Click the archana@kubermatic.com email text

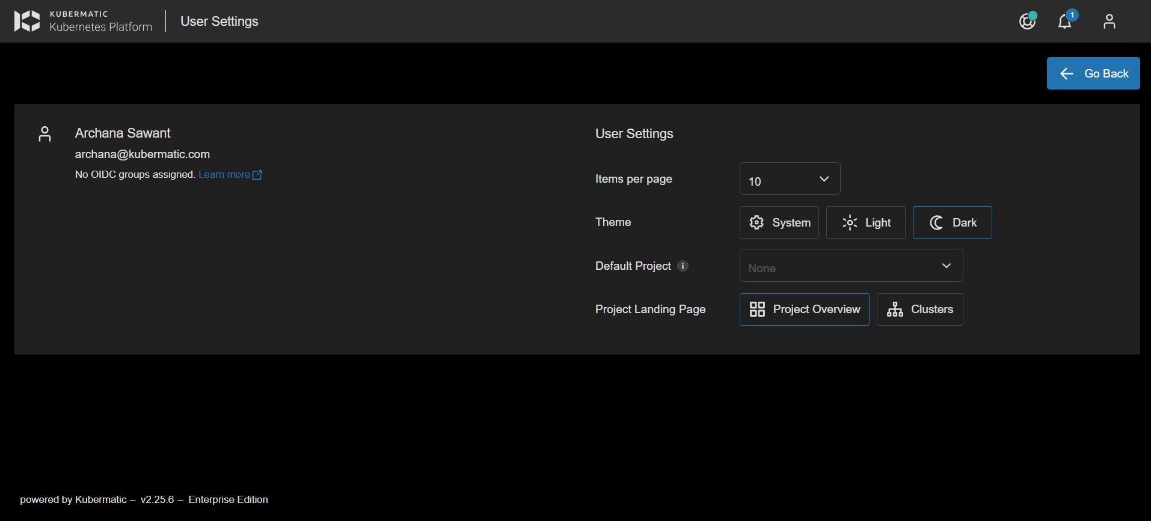[x=142, y=154]
